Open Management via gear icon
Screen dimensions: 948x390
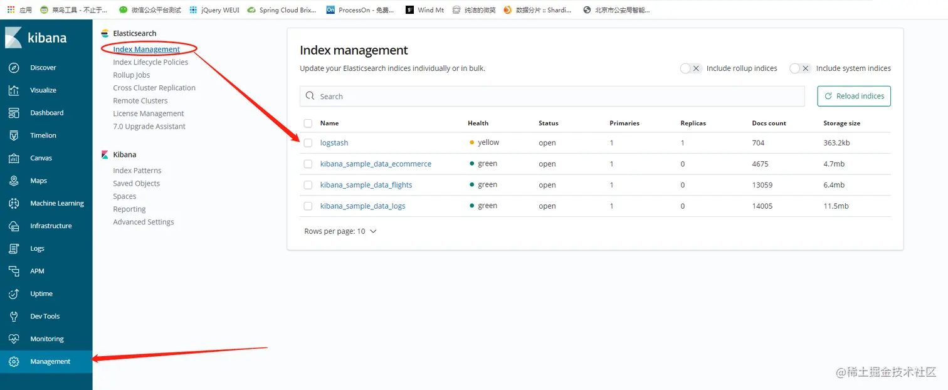coord(14,362)
